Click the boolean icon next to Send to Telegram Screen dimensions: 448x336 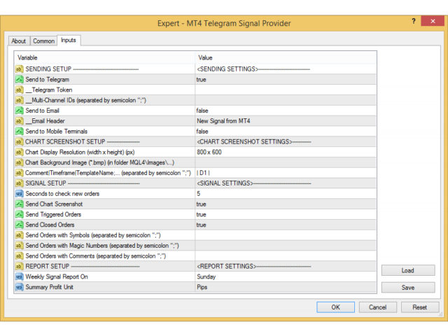pos(19,79)
